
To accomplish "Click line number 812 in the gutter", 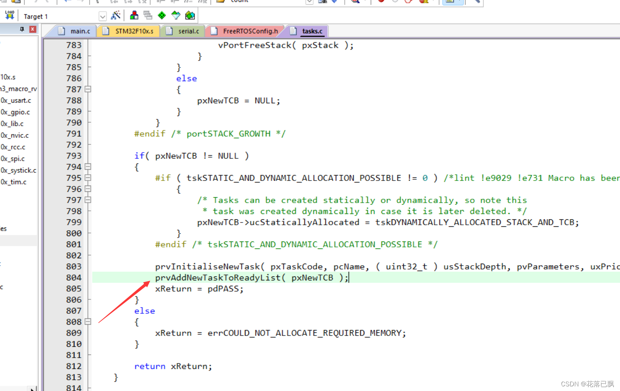I will [x=74, y=367].
